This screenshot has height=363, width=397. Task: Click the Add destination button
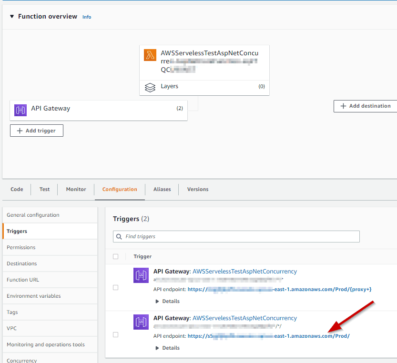tap(366, 106)
